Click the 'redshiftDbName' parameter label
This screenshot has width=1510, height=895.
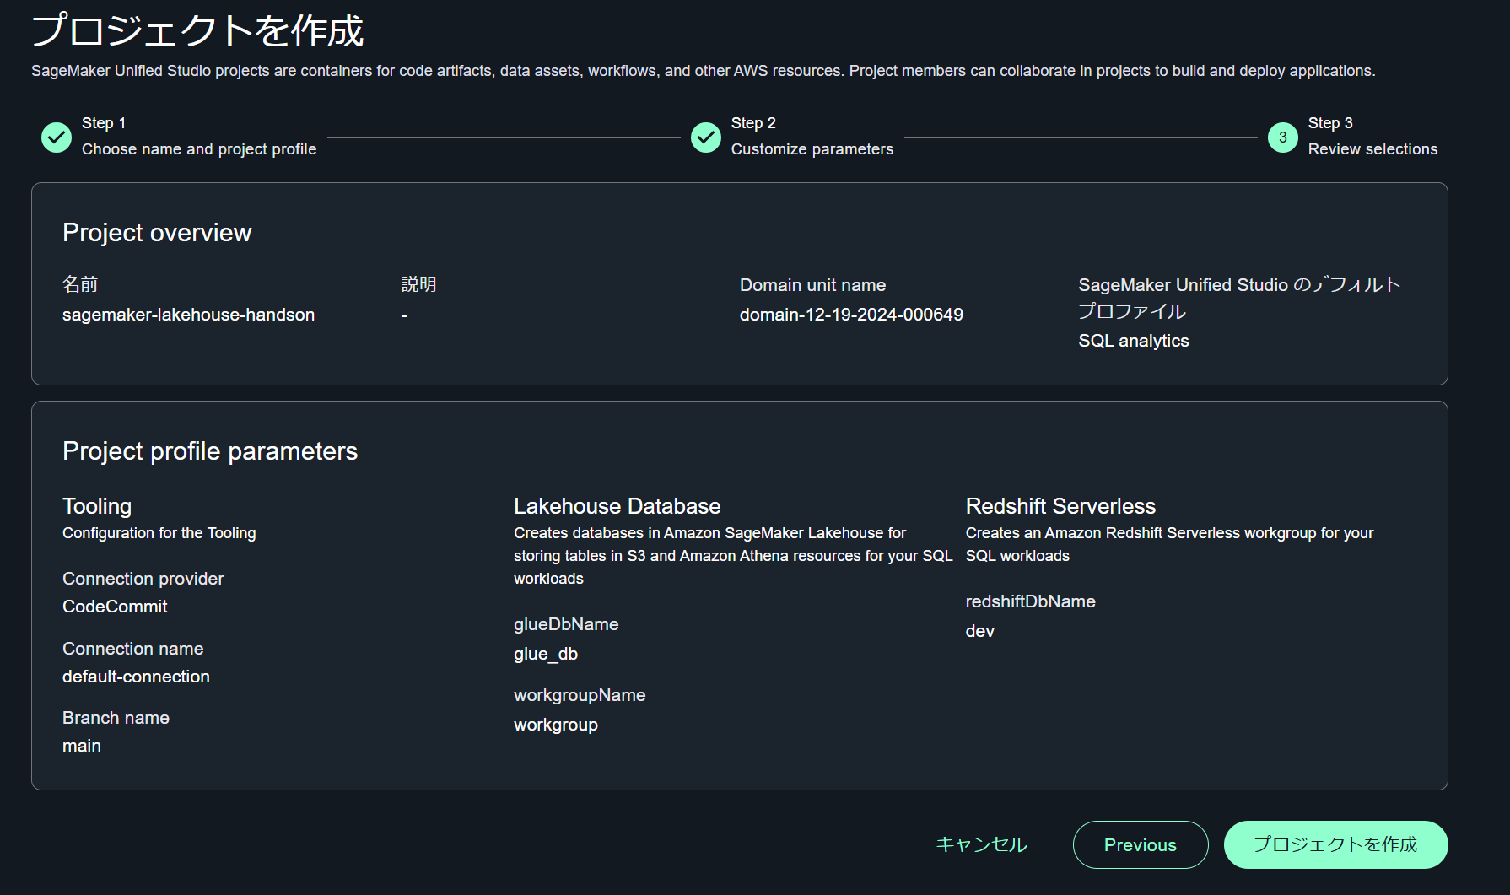1031,601
